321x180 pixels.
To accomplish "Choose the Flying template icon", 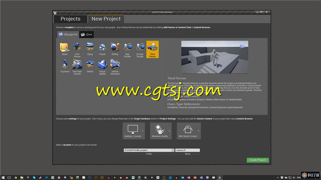I will [89, 49].
